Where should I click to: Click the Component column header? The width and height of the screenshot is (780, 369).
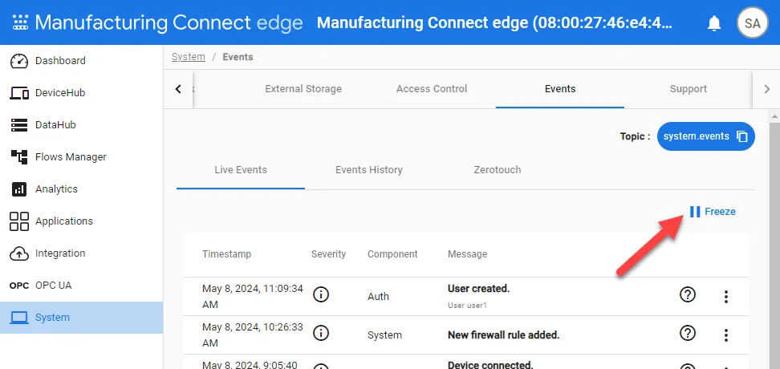click(x=392, y=254)
